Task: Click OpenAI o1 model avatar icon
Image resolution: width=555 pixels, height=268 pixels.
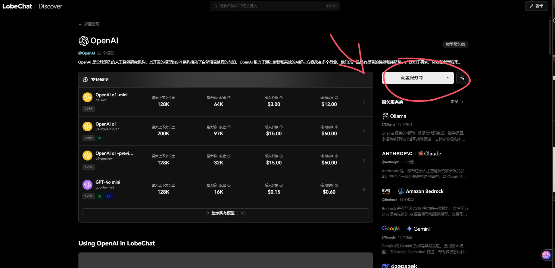Action: (x=88, y=126)
